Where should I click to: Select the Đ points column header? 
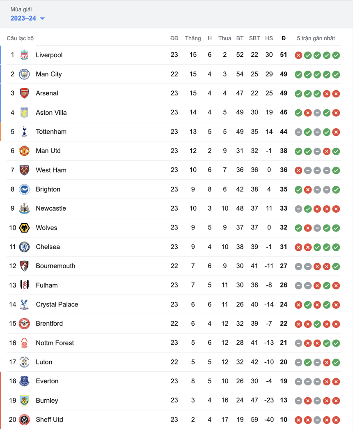tap(283, 38)
